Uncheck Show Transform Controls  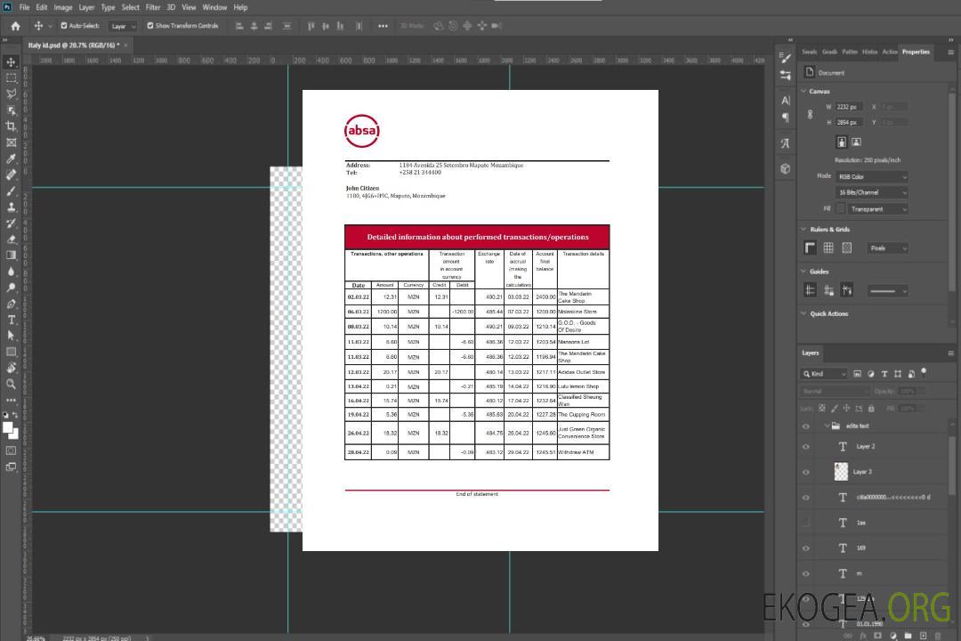pos(149,26)
